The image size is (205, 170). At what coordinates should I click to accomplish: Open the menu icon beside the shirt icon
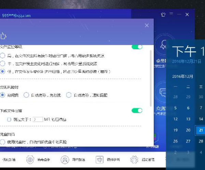171,14
